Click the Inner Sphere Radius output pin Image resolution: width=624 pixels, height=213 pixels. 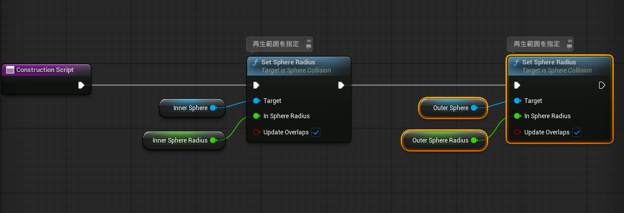[x=213, y=140]
